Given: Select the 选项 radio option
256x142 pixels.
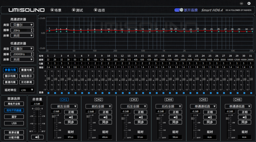Looking at the screenshot, I should pyautogui.click(x=95, y=10).
